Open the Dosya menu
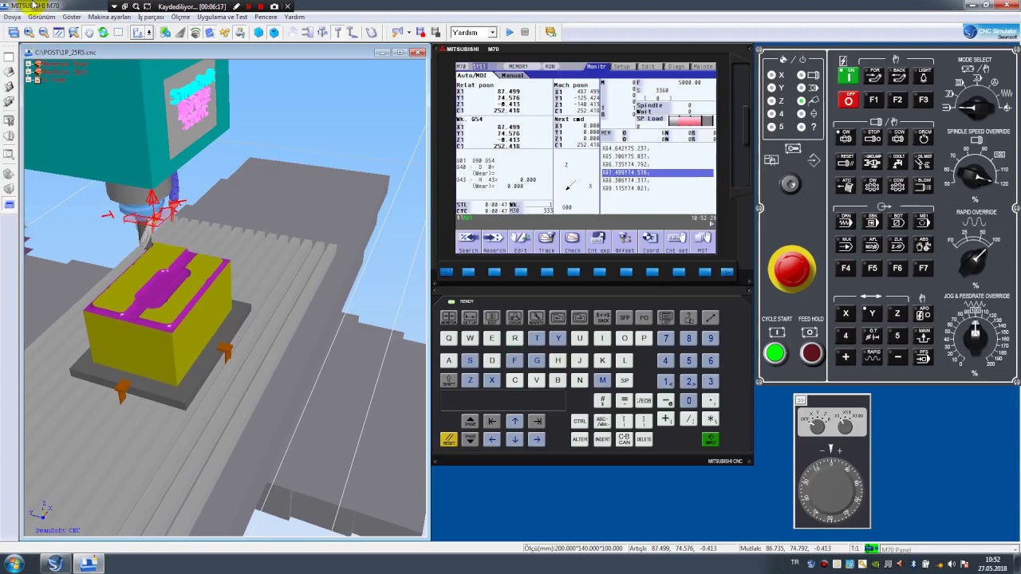The width and height of the screenshot is (1021, 574). click(x=12, y=17)
